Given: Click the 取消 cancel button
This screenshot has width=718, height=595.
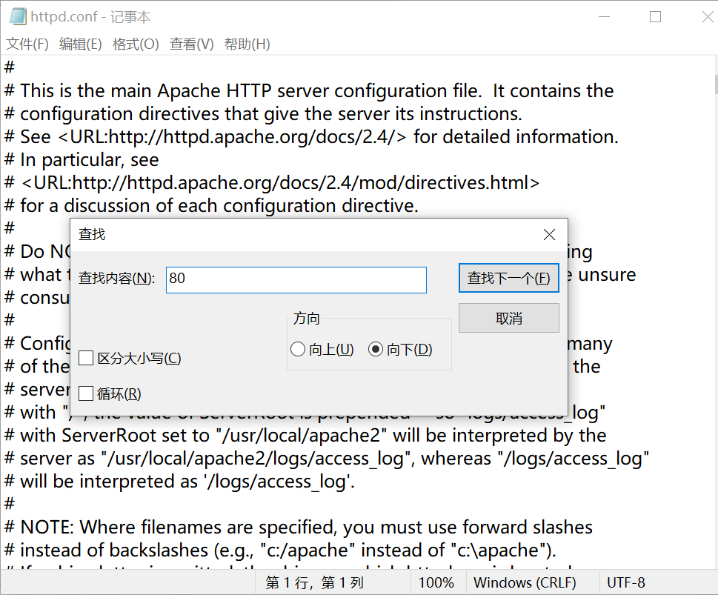Looking at the screenshot, I should (x=508, y=317).
